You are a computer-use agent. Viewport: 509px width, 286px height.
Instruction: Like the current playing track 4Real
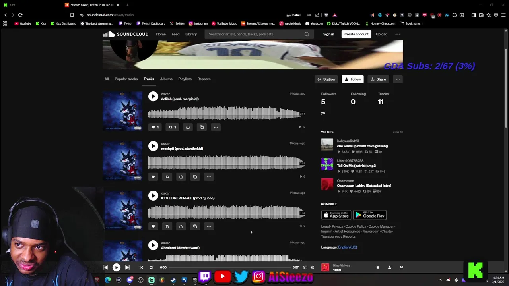click(378, 268)
